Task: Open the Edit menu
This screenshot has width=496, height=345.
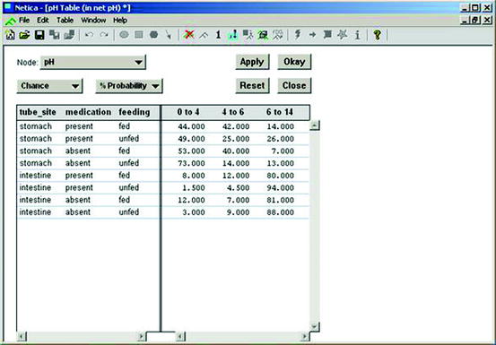Action: (43, 21)
